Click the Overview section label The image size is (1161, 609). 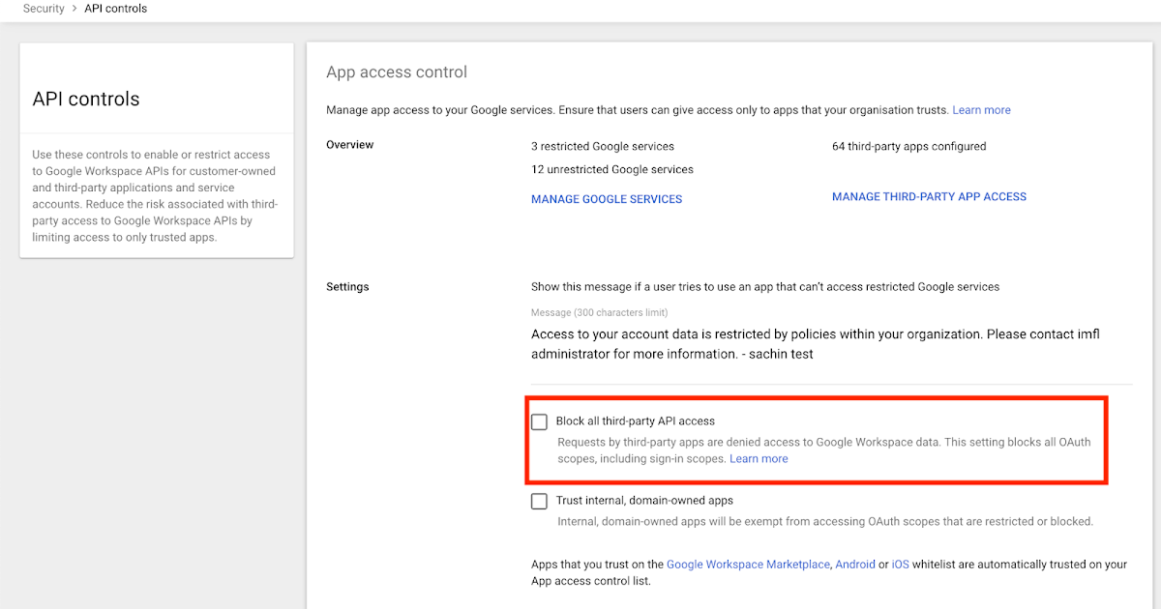[350, 145]
